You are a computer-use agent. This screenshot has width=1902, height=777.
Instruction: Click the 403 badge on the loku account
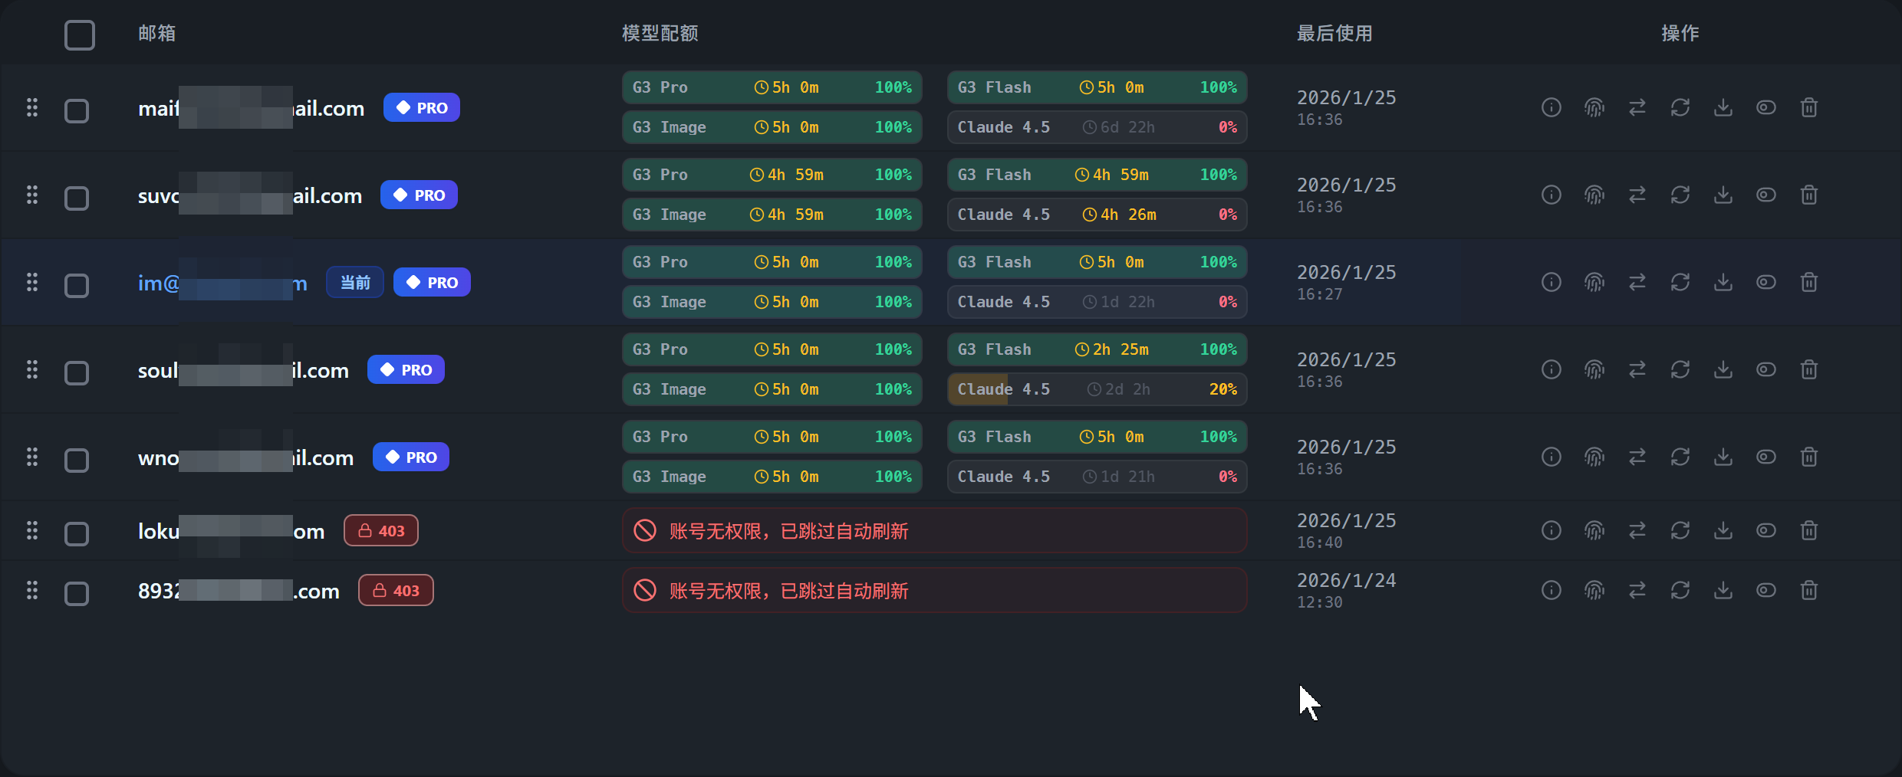coord(381,531)
